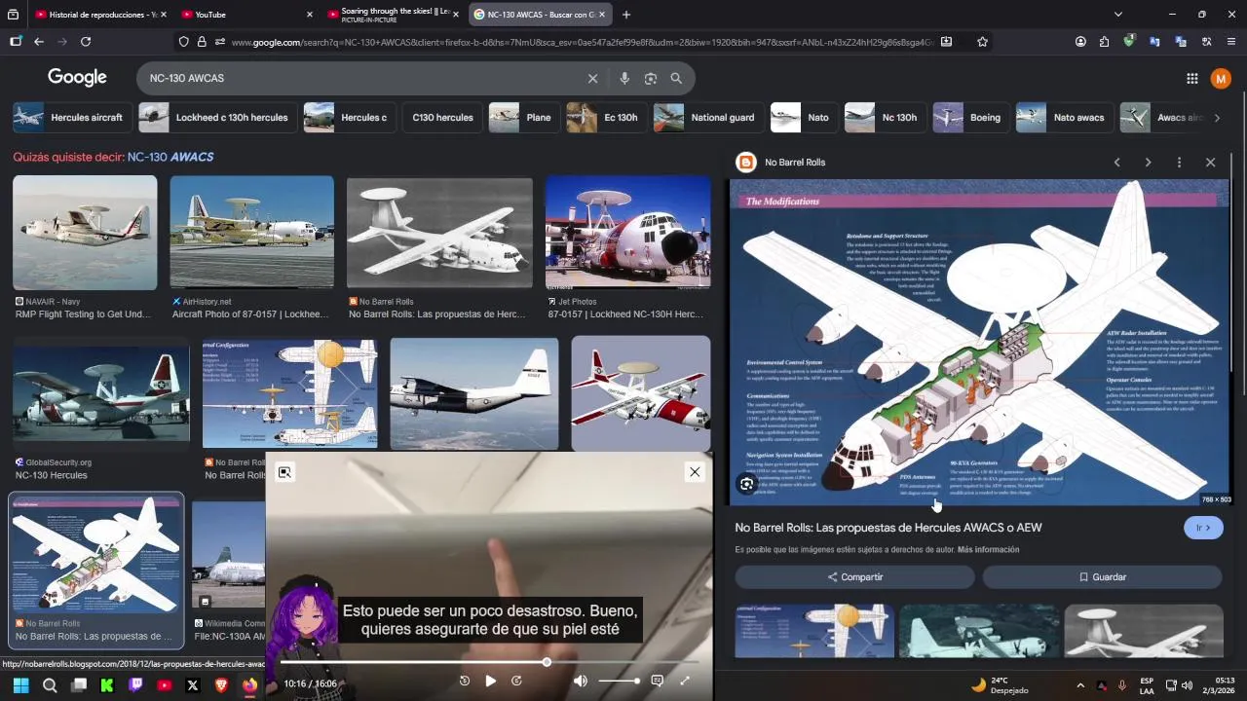Open the Google account avatar M
This screenshot has width=1247, height=701.
coord(1221,78)
